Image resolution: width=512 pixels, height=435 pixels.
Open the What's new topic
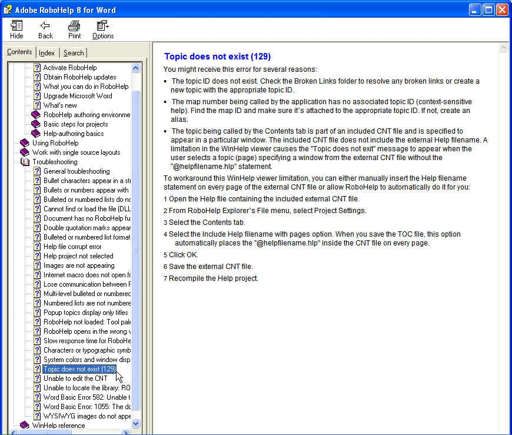(x=60, y=105)
